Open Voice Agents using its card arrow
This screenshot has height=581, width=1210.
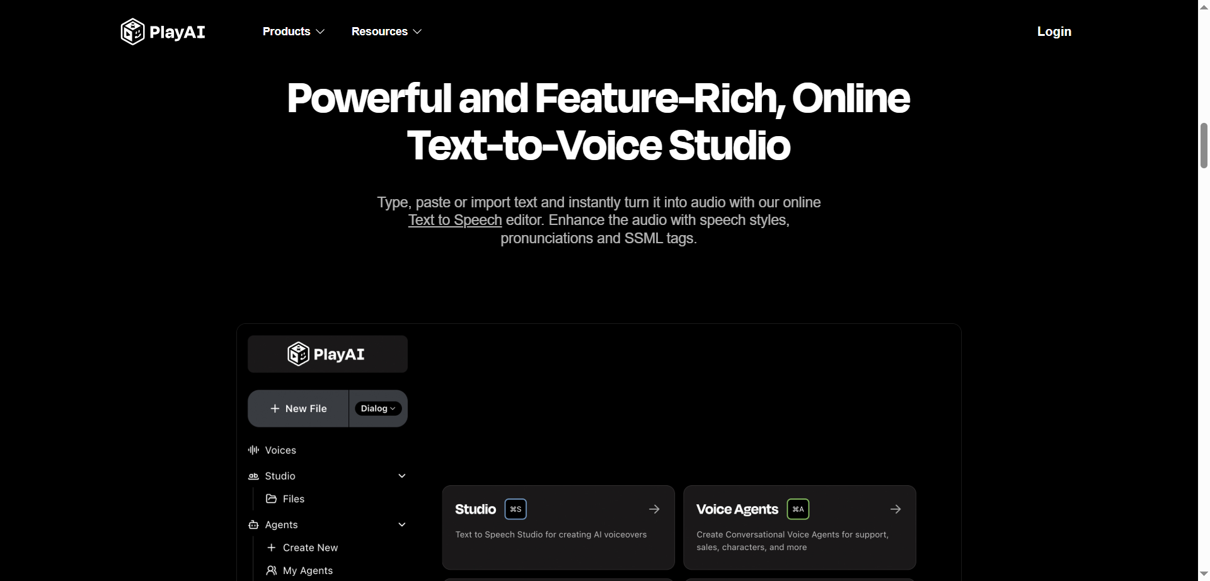(896, 509)
